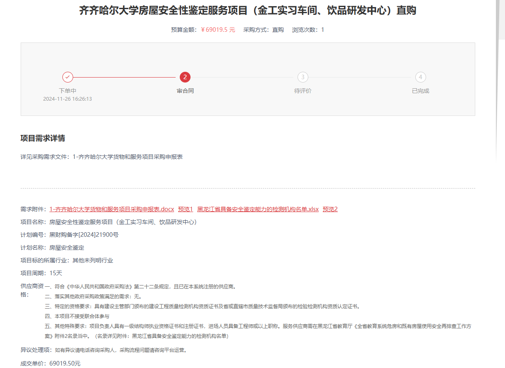The width and height of the screenshot is (505, 368).
Task: Click the step 4 circle icon
Action: coord(420,77)
